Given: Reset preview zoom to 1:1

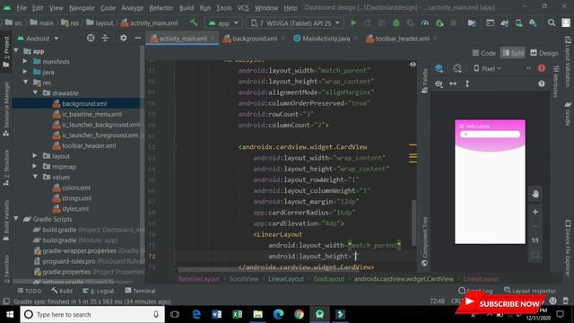Looking at the screenshot, I should 535,240.
